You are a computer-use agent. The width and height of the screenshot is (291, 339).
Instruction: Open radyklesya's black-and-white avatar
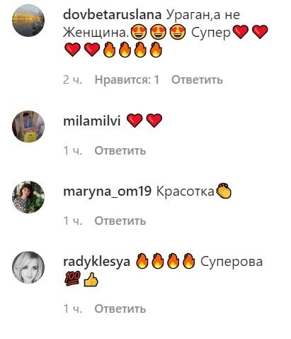[28, 267]
